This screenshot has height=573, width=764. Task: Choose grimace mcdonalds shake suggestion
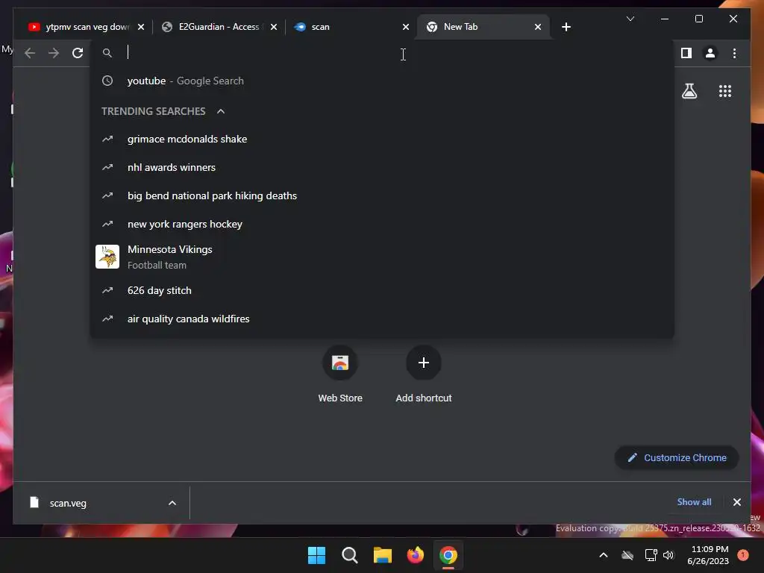(382, 140)
